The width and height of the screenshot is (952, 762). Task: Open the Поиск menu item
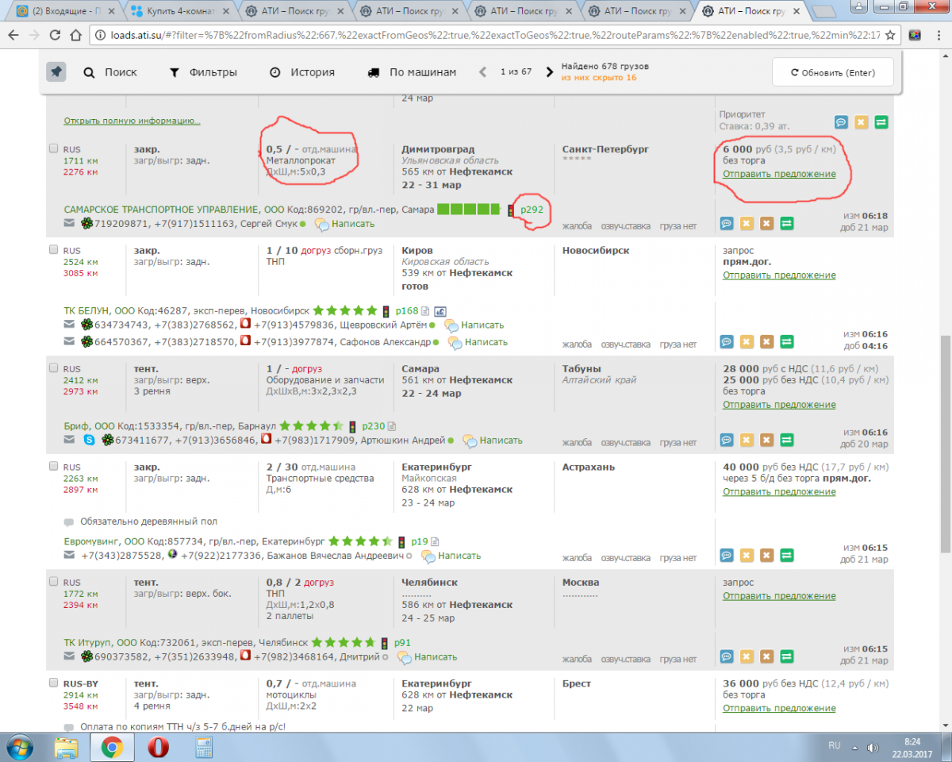110,71
